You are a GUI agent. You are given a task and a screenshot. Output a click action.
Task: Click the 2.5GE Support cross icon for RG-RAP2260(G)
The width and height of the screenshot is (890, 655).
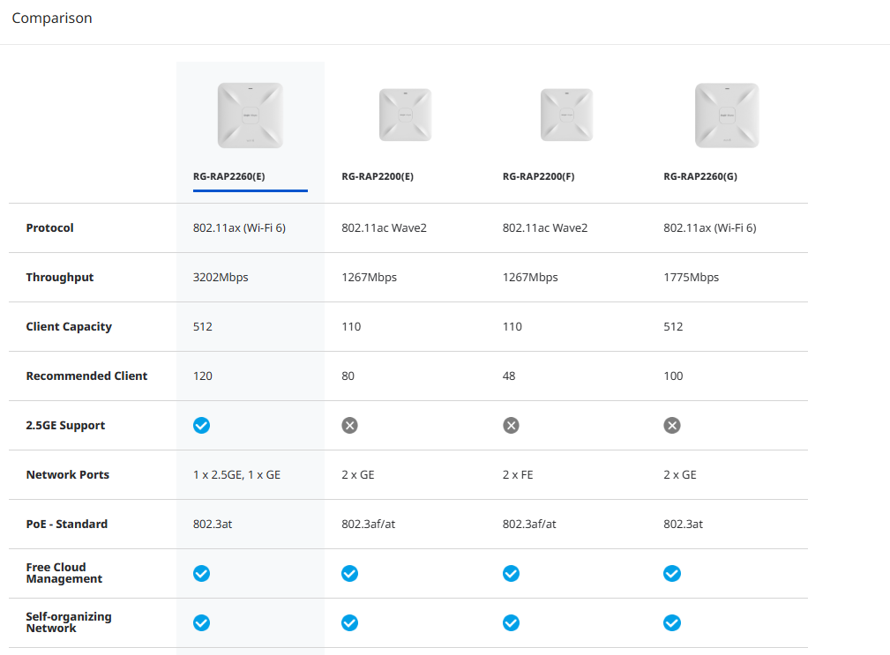pos(672,425)
